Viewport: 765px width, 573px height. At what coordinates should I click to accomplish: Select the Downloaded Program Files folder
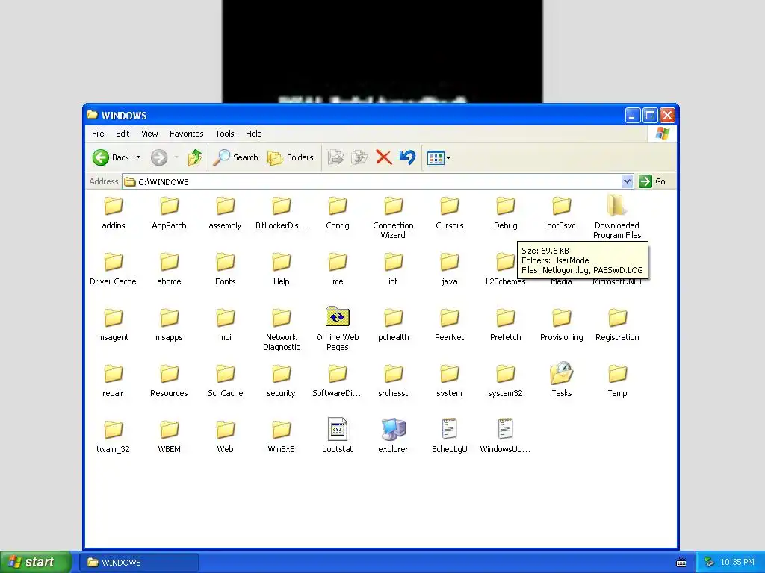click(x=617, y=217)
